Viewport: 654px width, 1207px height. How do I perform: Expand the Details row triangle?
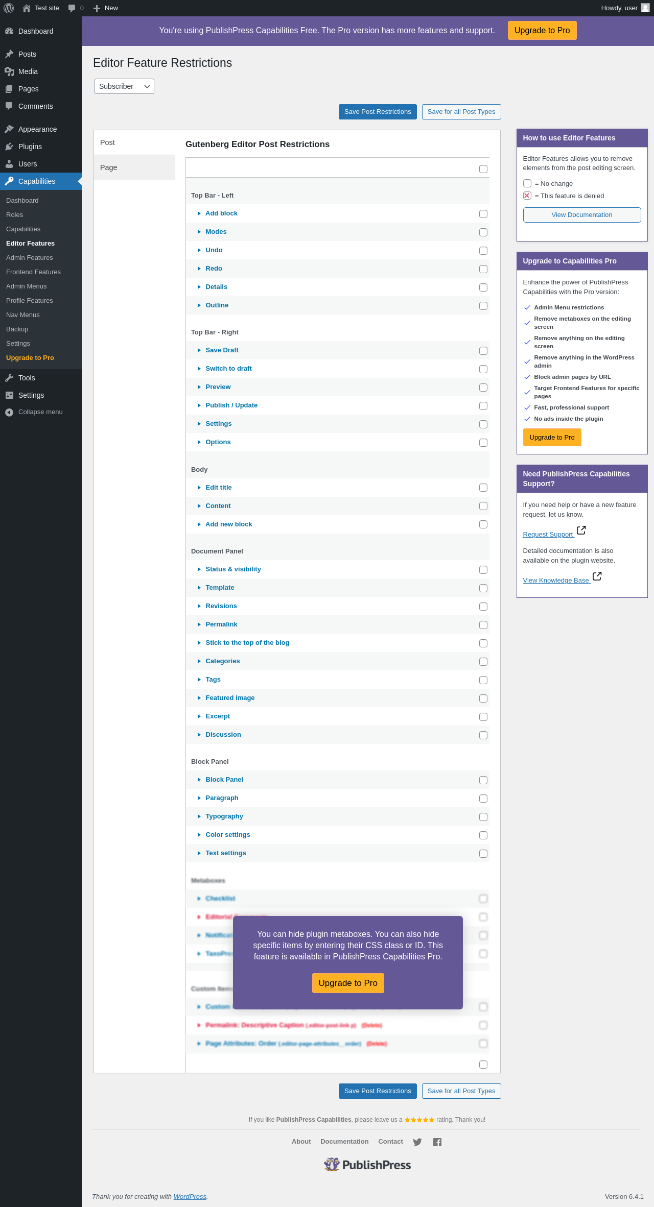[x=199, y=287]
